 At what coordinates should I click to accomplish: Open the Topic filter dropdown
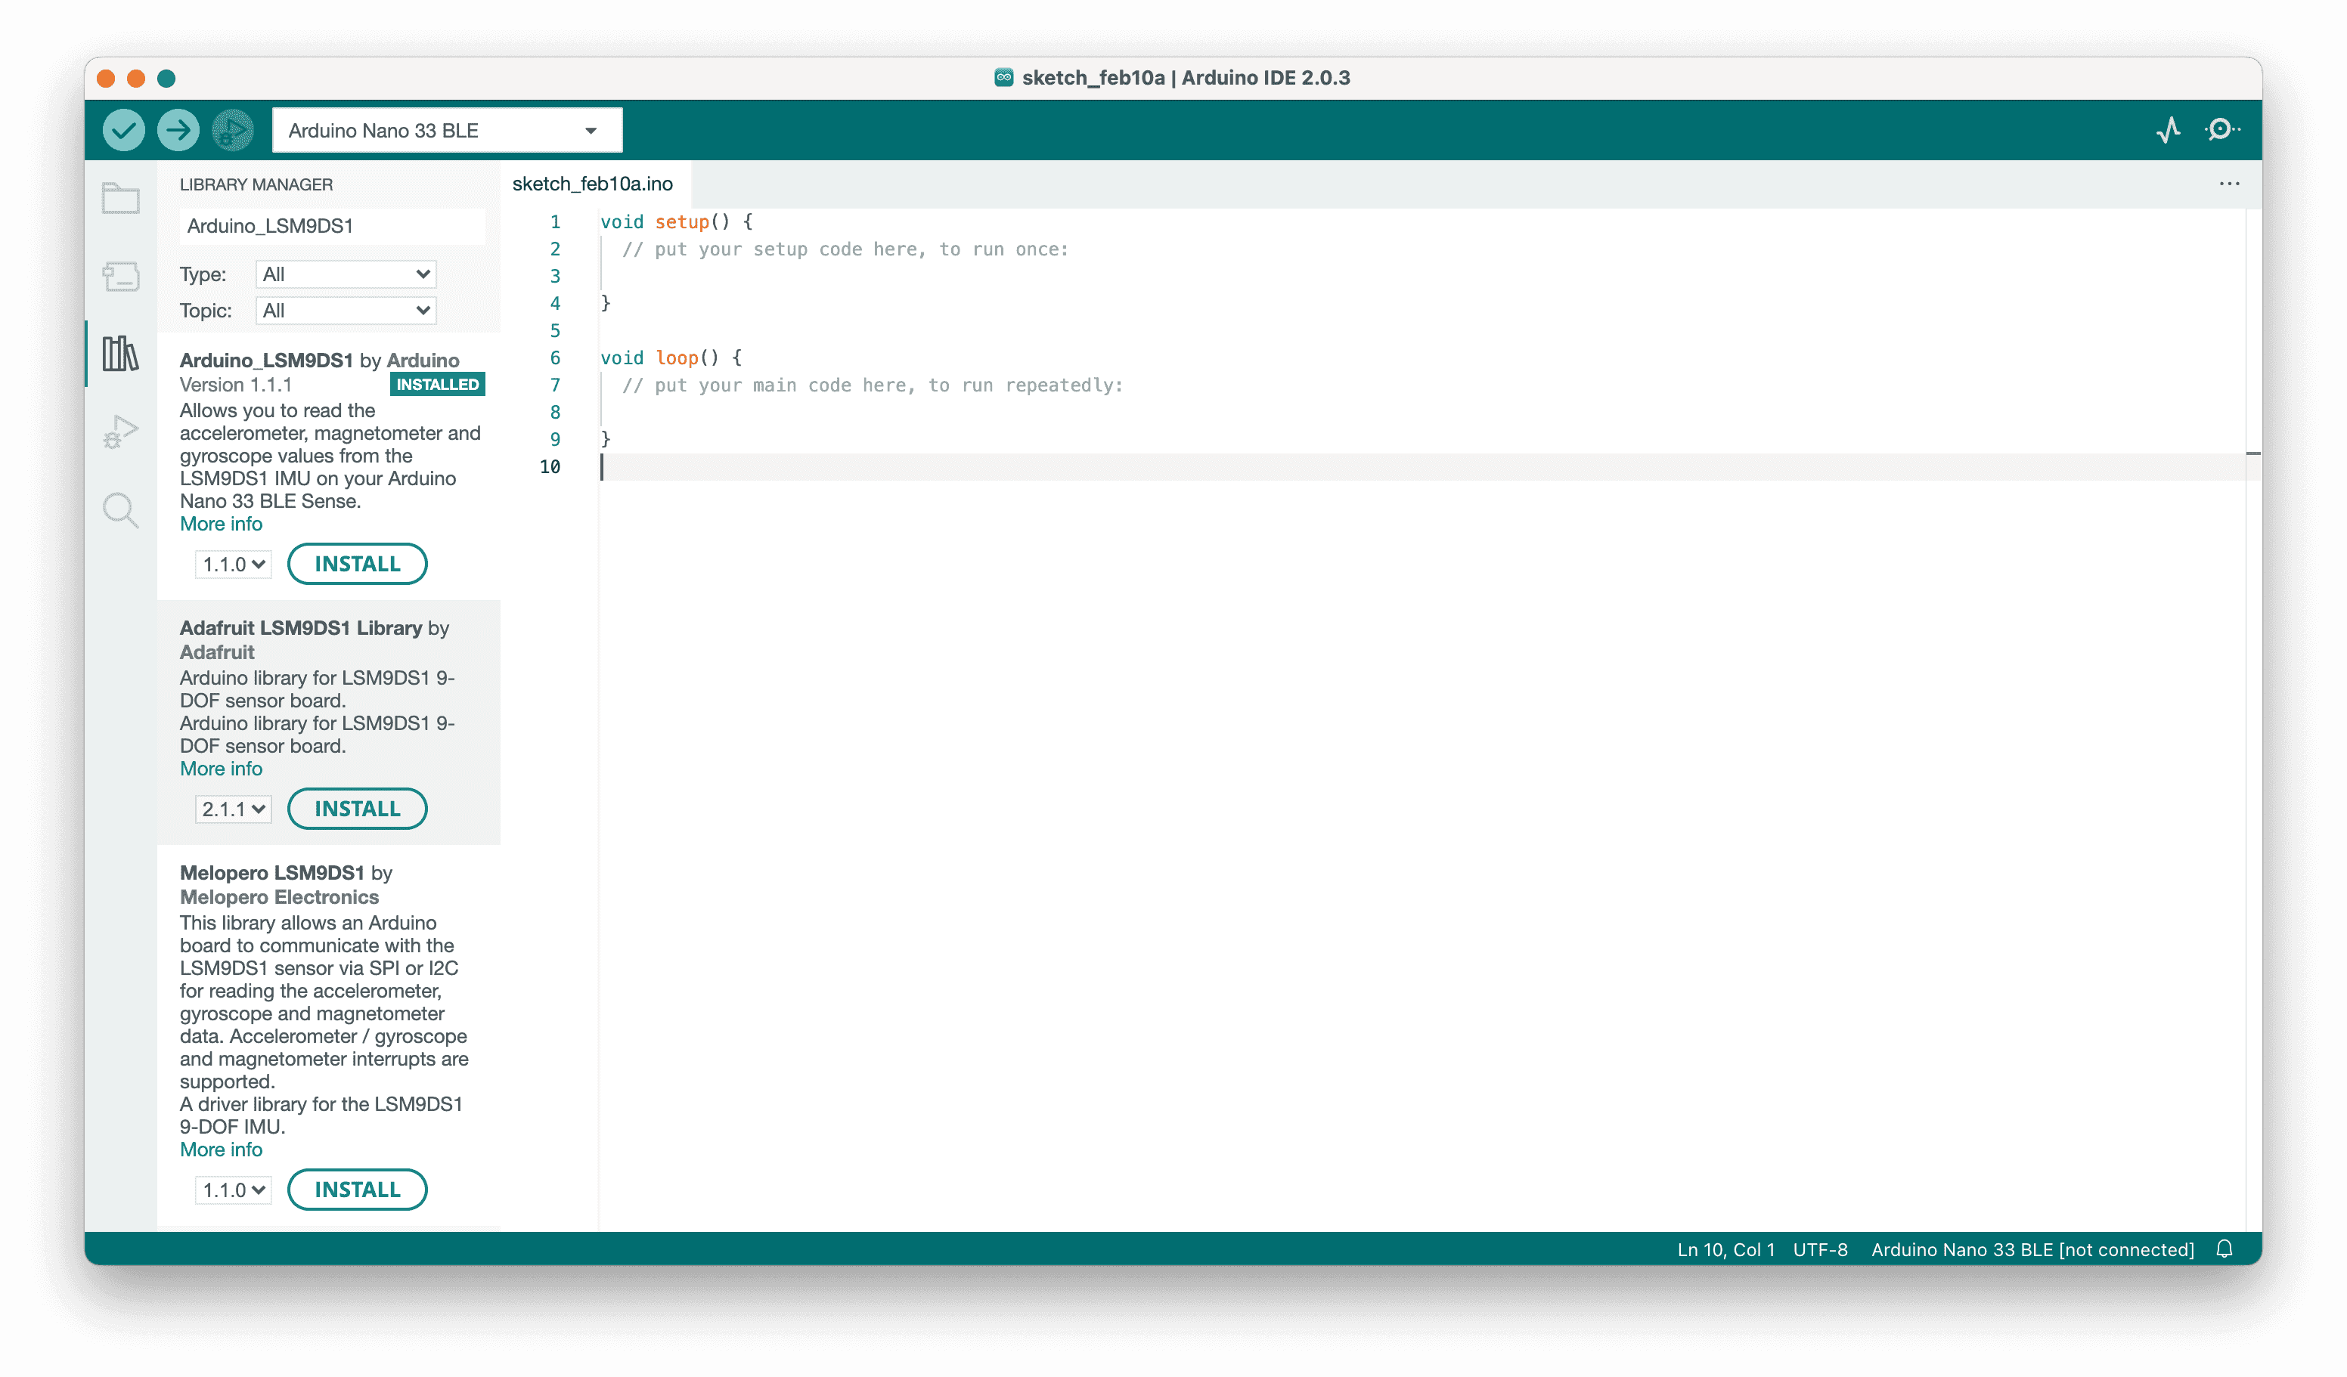[346, 310]
